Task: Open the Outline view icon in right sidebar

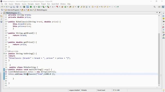Action: 163,16
